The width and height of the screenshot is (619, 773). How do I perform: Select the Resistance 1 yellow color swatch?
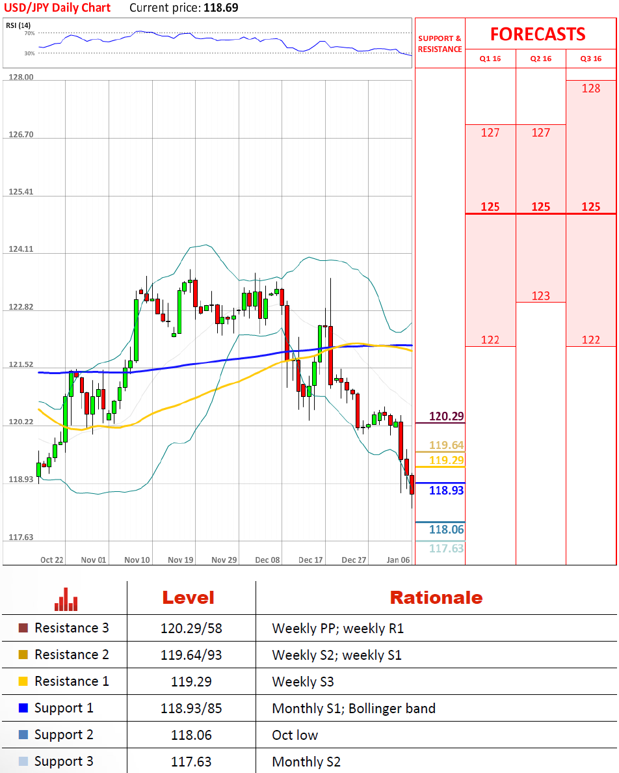click(x=23, y=681)
